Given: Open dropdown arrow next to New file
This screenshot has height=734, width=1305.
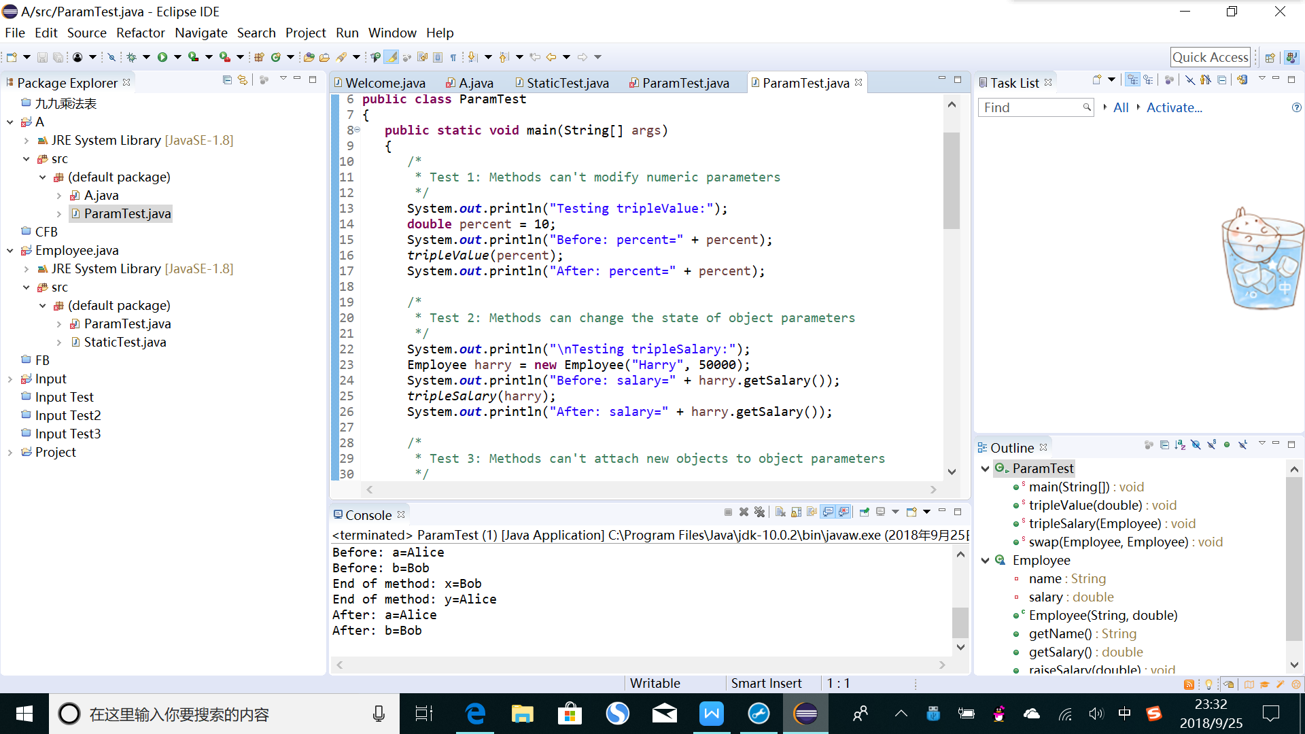Looking at the screenshot, I should tap(27, 57).
